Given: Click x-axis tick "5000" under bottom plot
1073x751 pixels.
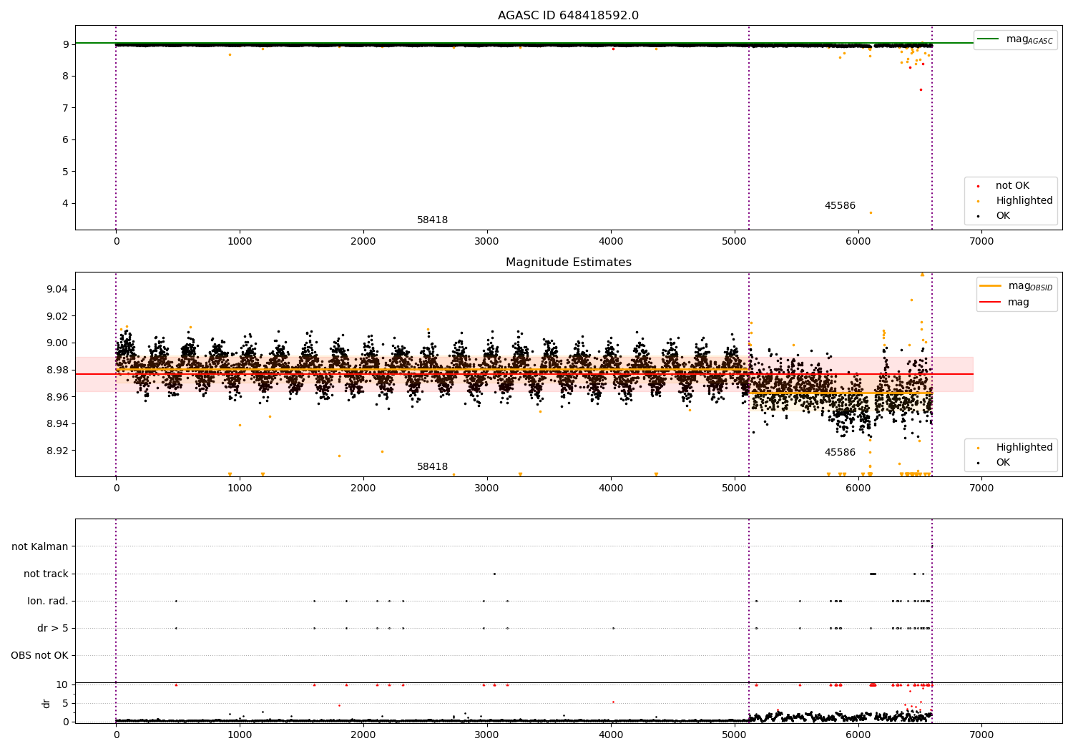Looking at the screenshot, I should pos(735,735).
